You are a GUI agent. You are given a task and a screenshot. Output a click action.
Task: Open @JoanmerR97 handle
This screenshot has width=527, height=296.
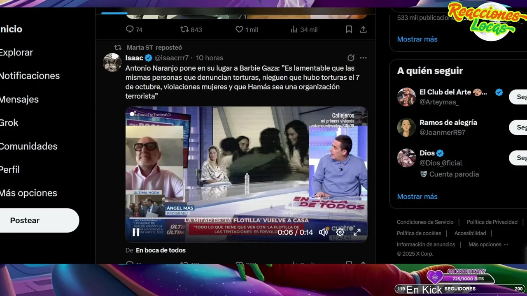click(442, 132)
